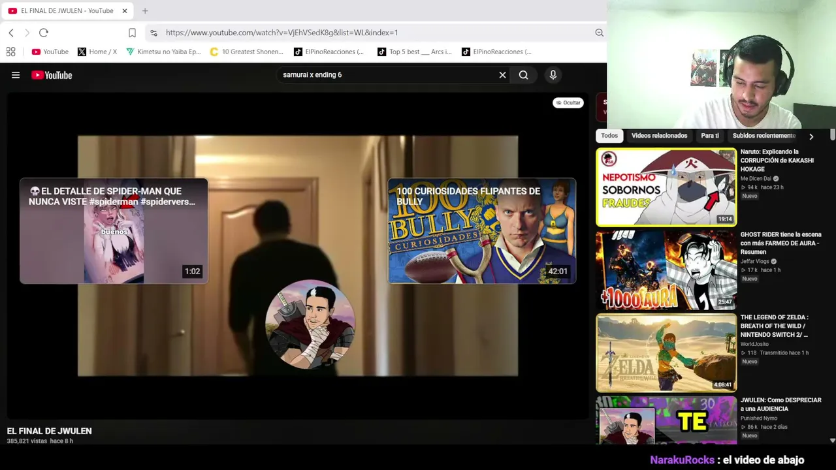Viewport: 836px width, 470px height.
Task: Select the Para ti chip
Action: [710, 136]
